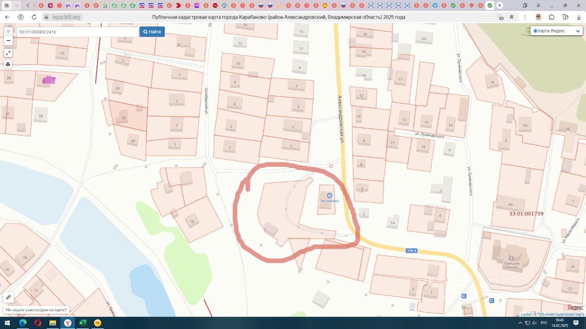Bookmark this page in address bar
This screenshot has width=586, height=329.
511,17
